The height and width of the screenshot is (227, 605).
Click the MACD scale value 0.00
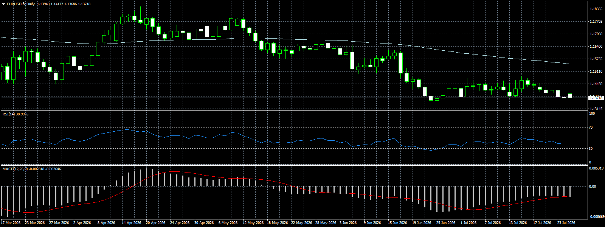point(593,186)
